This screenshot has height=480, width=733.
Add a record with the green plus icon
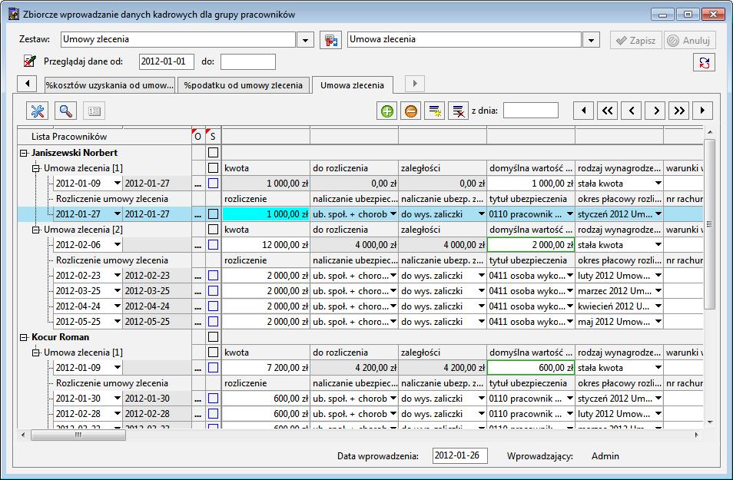click(x=387, y=111)
